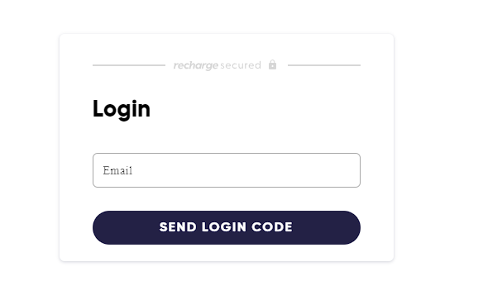This screenshot has width=483, height=300.
Task: Click the gray lock security badge
Action: pos(272,65)
